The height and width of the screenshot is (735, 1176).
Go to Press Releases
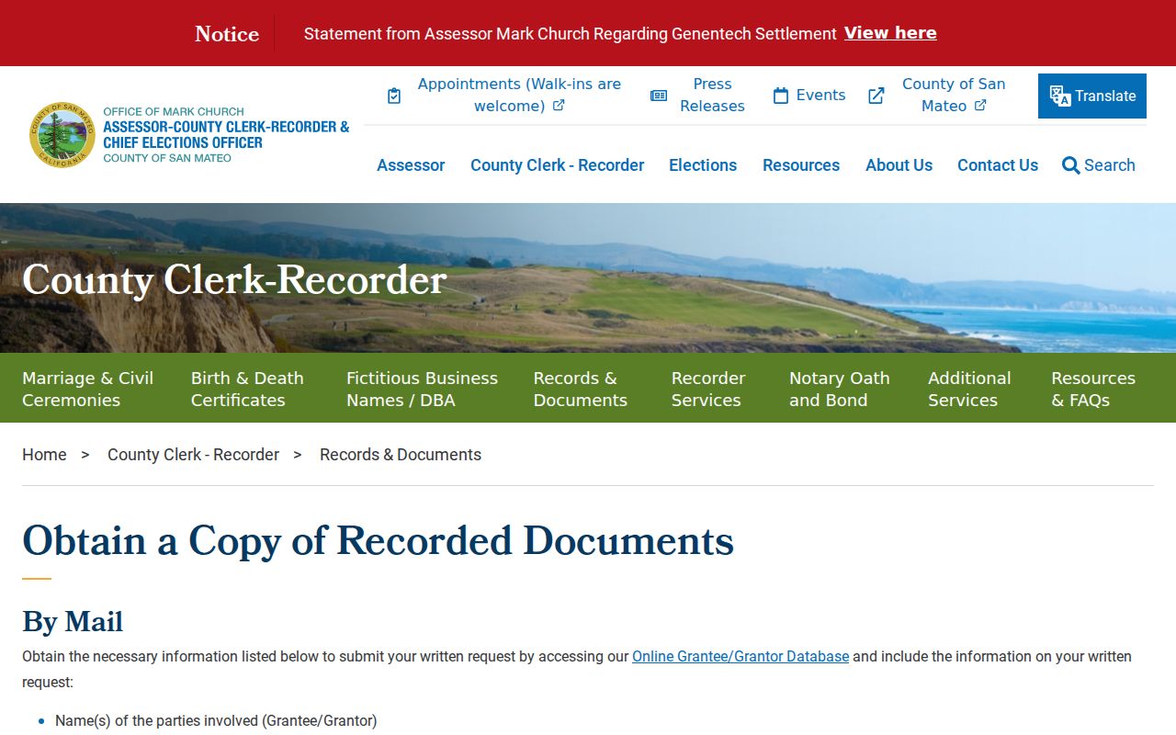712,95
